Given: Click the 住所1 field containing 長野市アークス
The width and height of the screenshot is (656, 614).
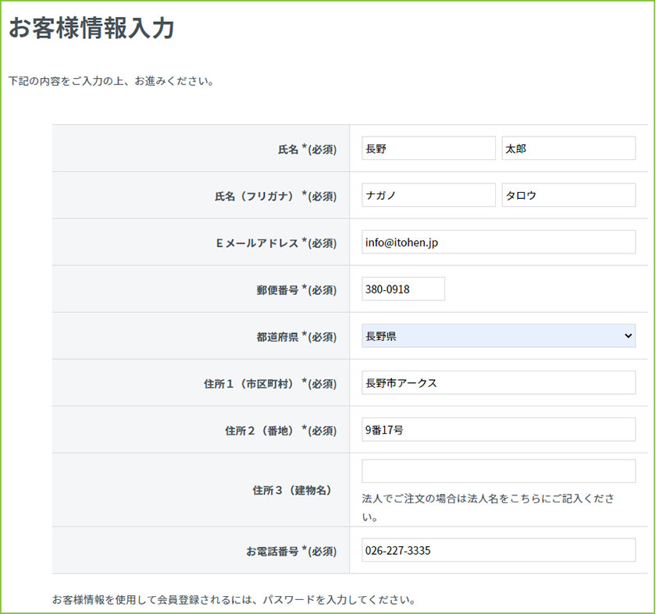Looking at the screenshot, I should point(500,383).
